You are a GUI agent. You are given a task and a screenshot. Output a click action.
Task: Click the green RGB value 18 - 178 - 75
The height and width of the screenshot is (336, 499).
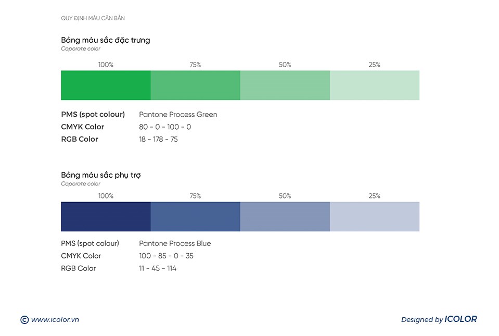pyautogui.click(x=158, y=140)
